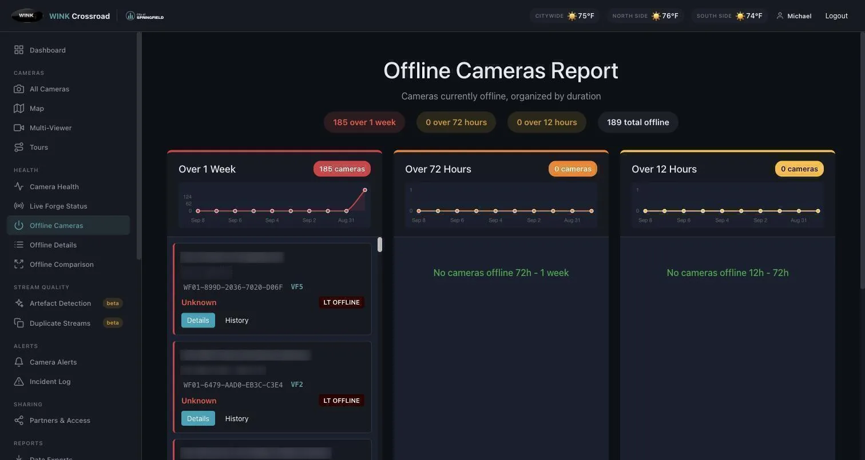Click the Offline Cameras Report heading
The image size is (865, 460).
coord(501,71)
